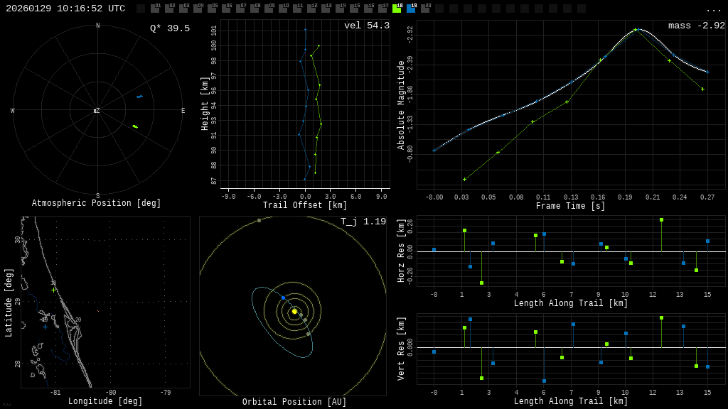
Task: Click the E compass label on polar plot
Action: (183, 110)
